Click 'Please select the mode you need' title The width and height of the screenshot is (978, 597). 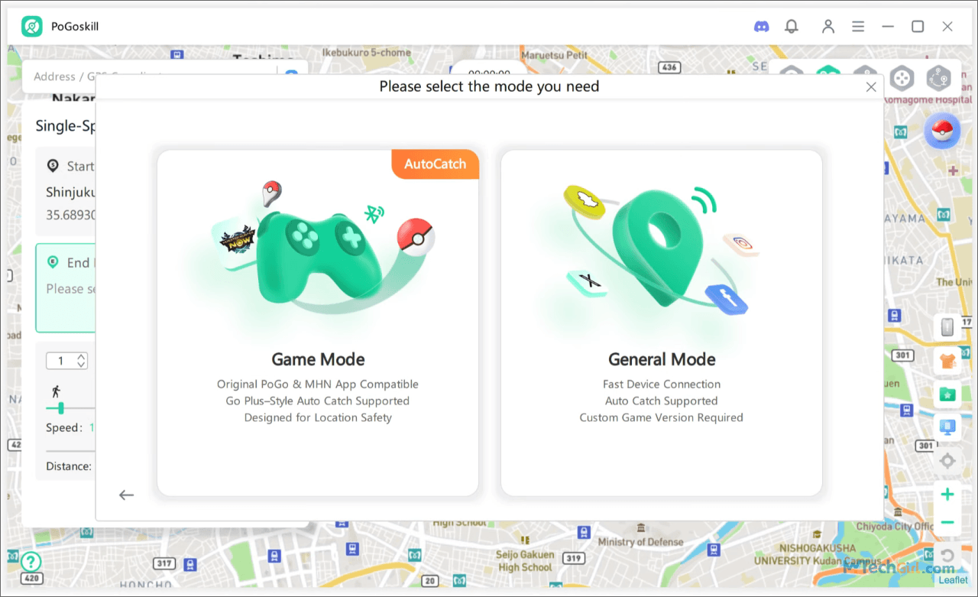(489, 86)
